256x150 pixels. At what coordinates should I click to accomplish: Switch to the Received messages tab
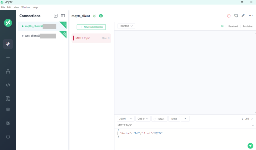pos(233,26)
